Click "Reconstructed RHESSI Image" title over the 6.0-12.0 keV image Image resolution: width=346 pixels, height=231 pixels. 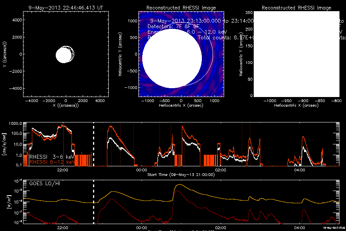click(x=181, y=8)
